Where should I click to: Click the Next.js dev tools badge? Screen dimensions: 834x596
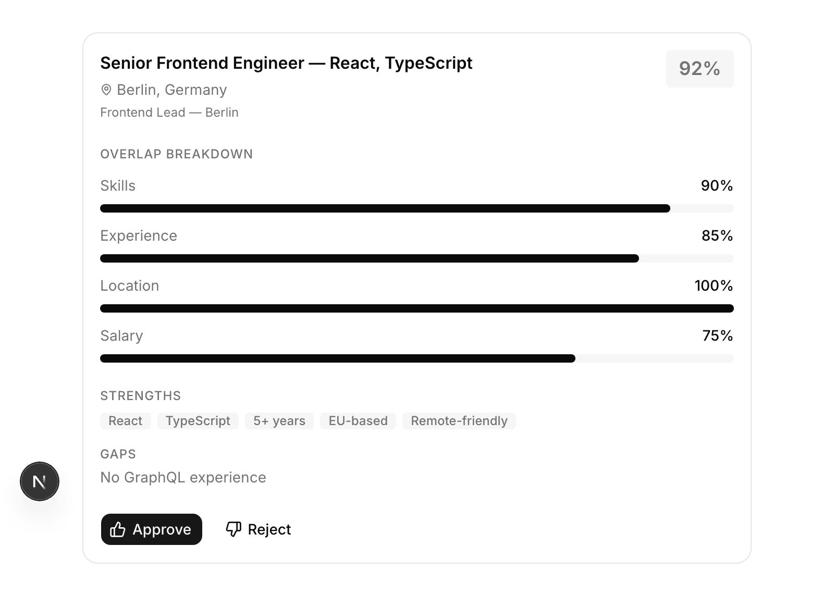tap(40, 481)
